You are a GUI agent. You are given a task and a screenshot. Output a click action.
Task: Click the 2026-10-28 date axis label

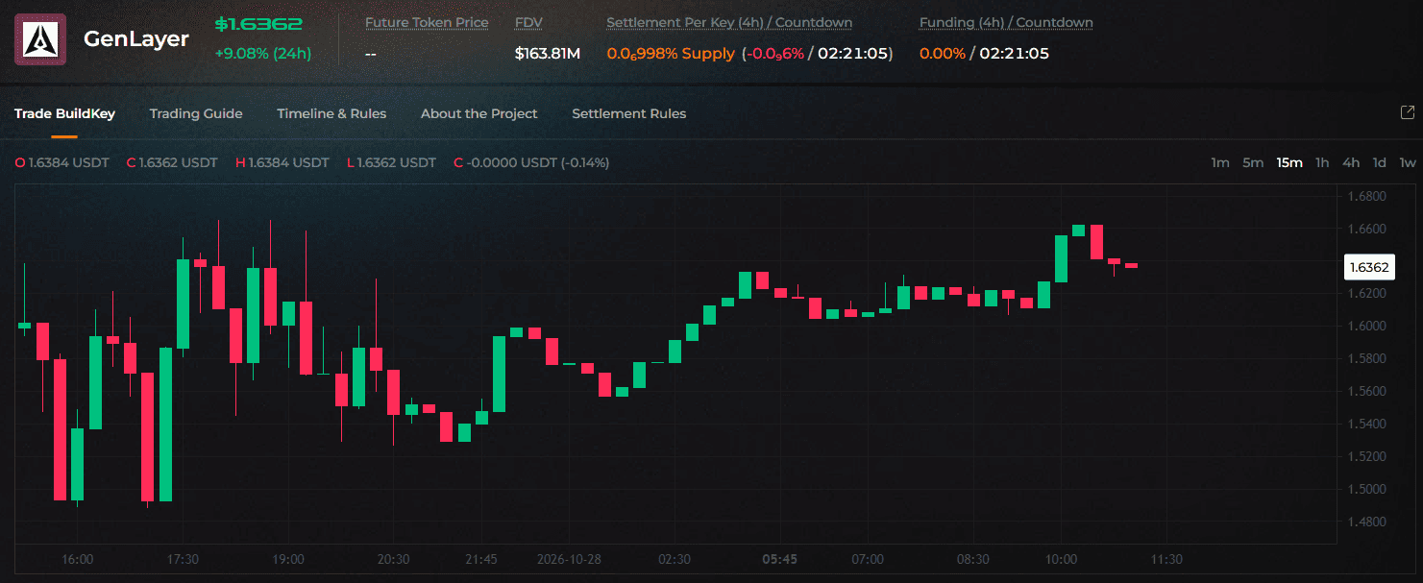[x=569, y=559]
